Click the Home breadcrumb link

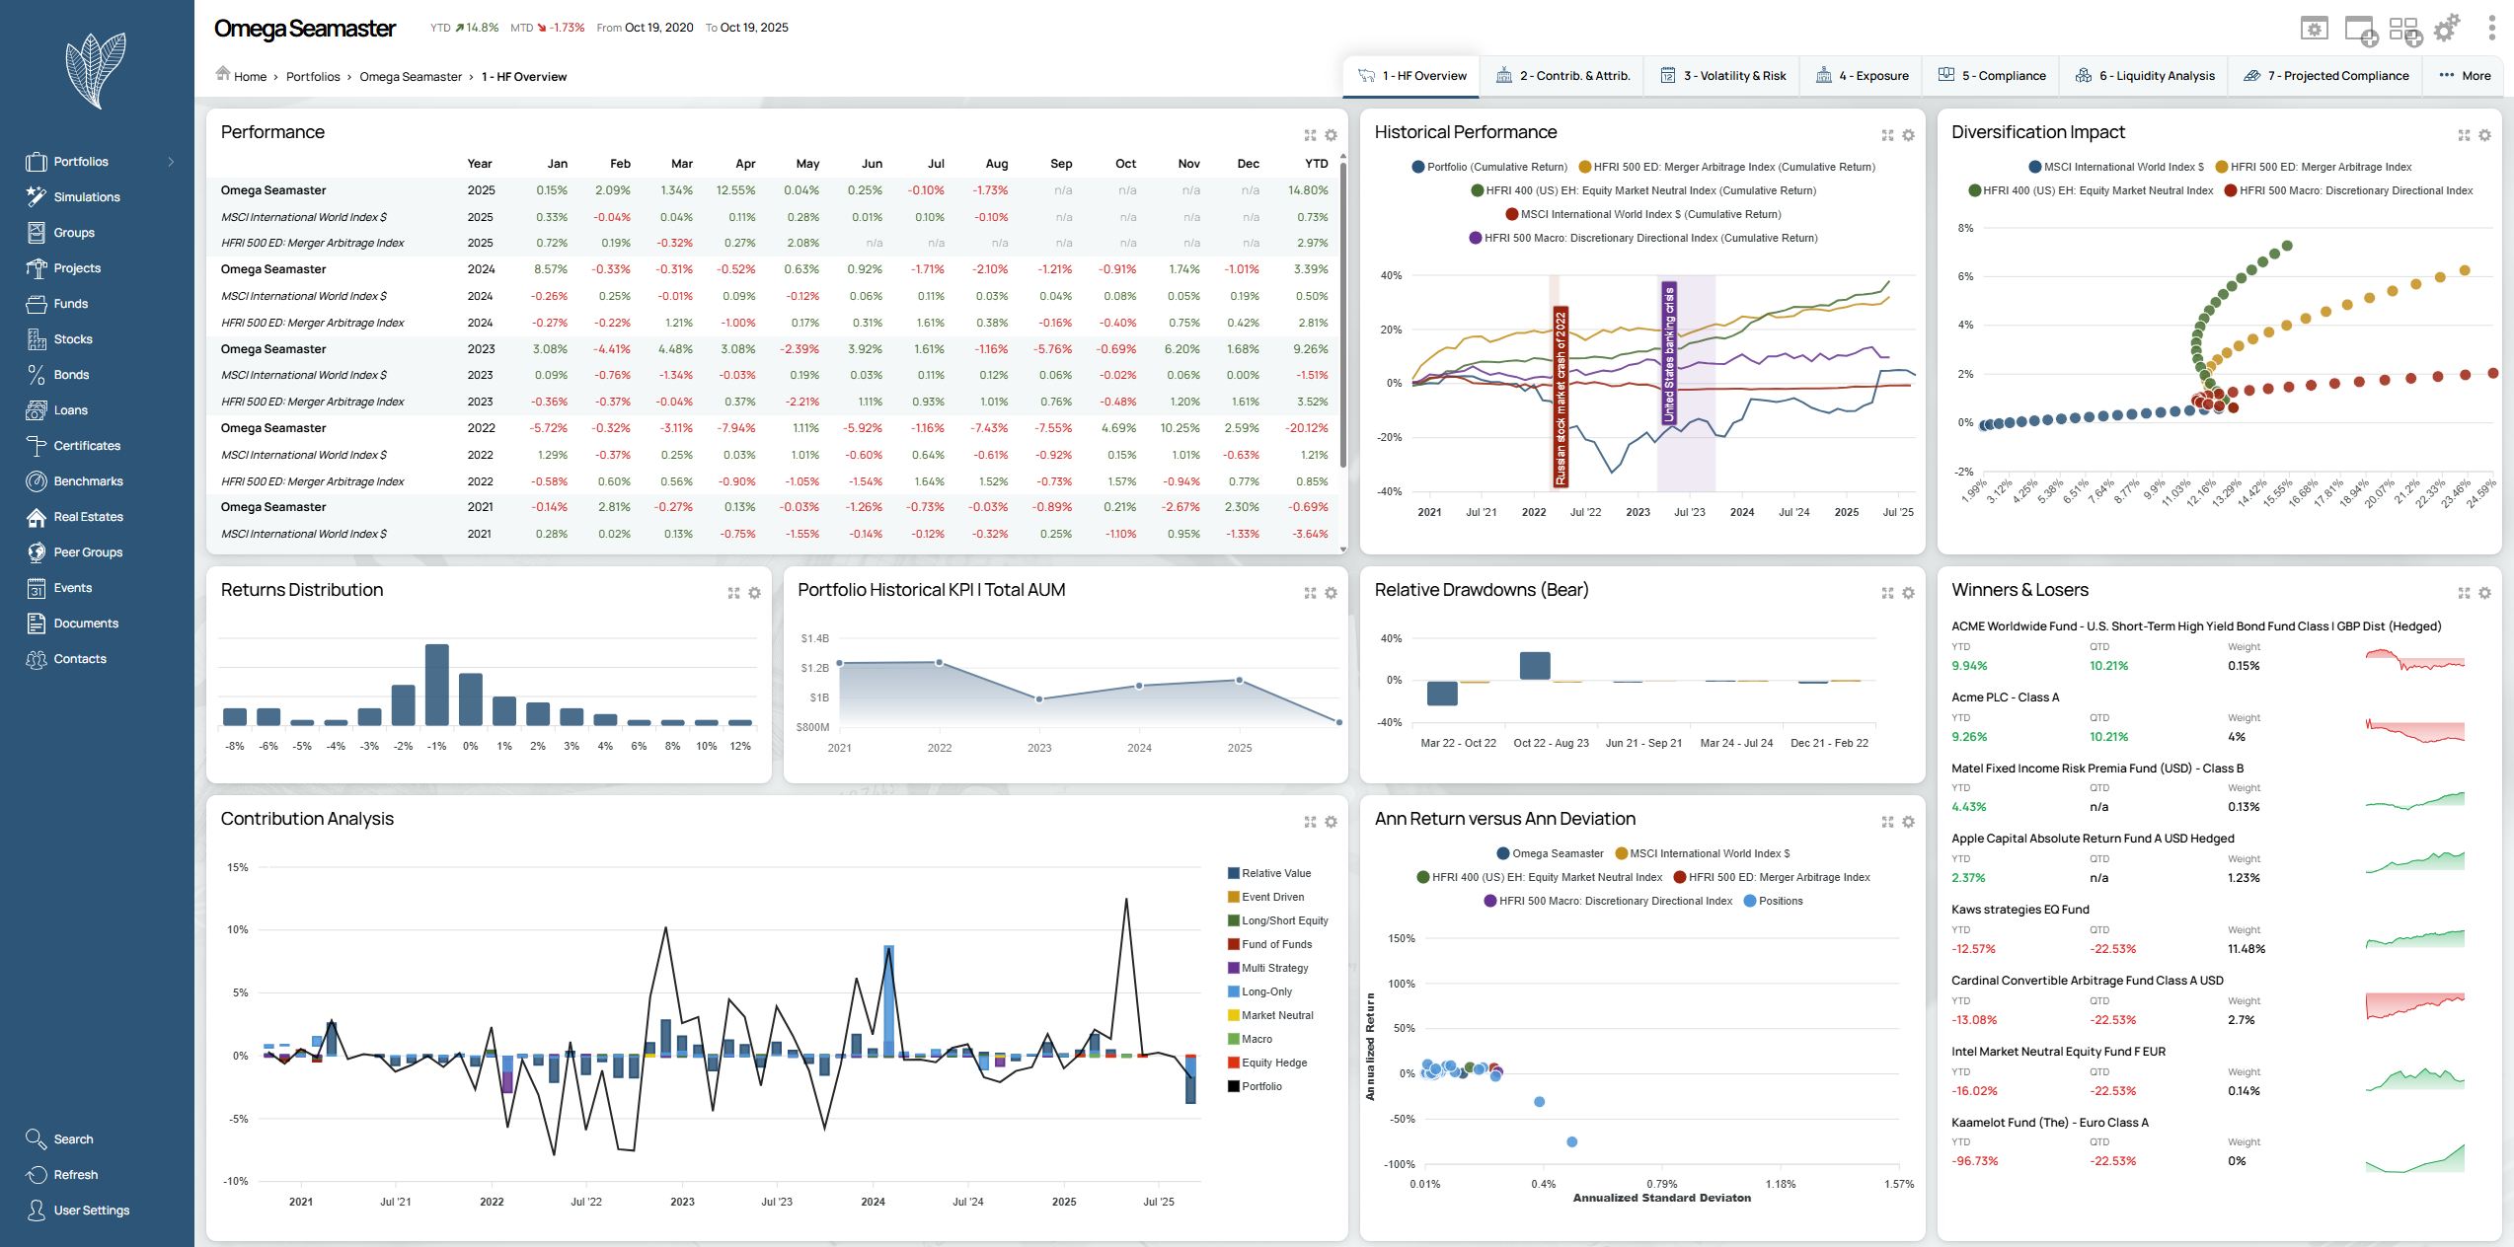point(250,77)
